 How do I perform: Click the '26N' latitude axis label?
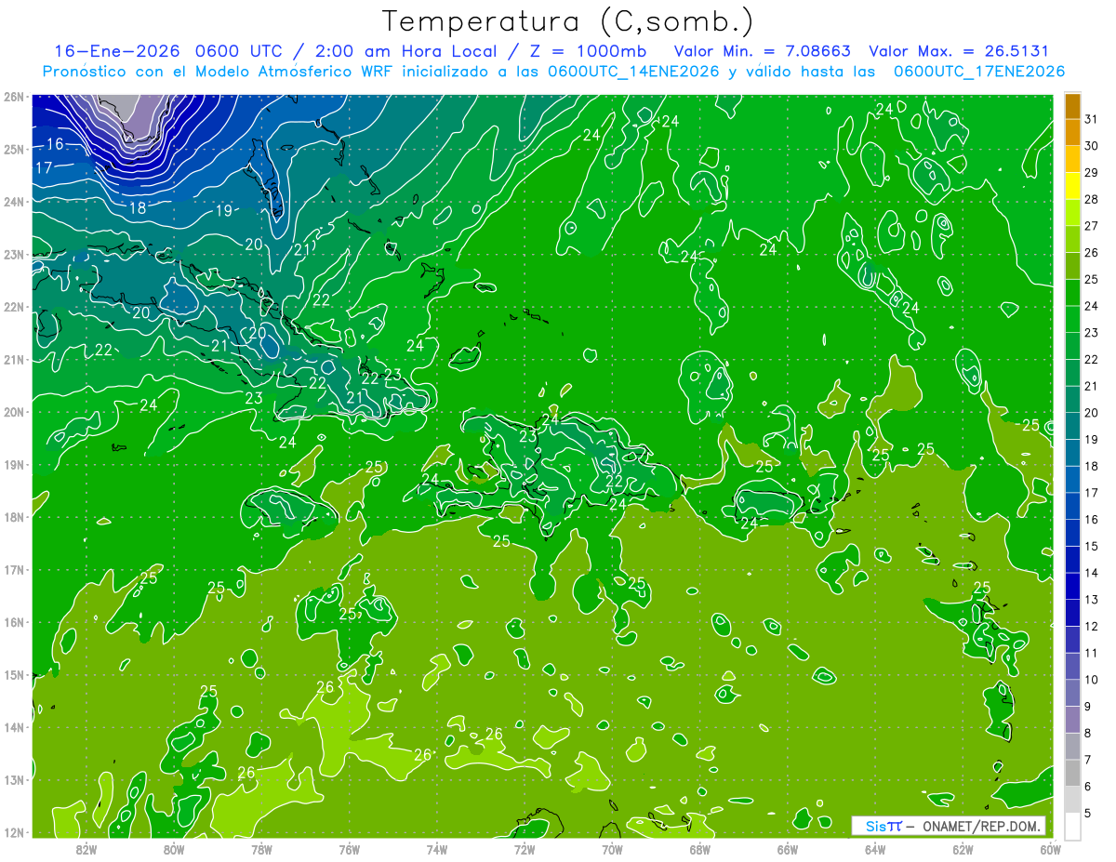point(14,96)
